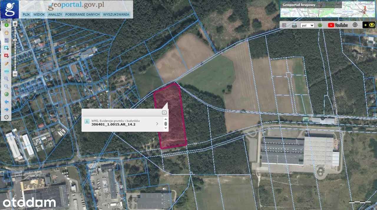This screenshot has width=377, height=210.
Task: Open the XYH coordinates tool
Action: [x=6, y=71]
